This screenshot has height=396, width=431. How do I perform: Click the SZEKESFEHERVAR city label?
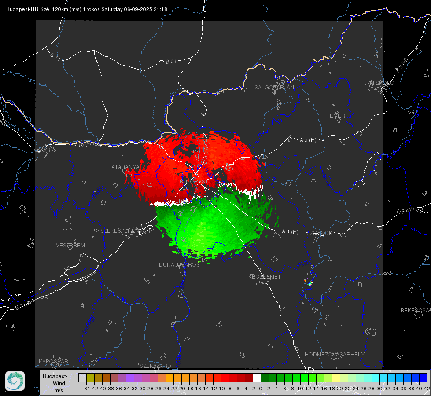(126, 231)
